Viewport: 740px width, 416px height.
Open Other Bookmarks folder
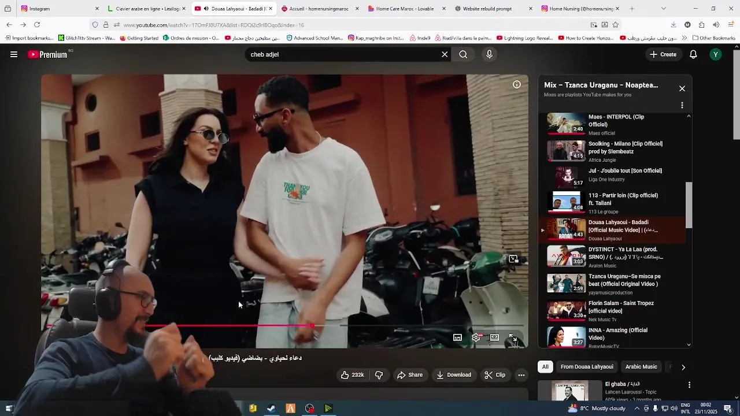(x=713, y=38)
